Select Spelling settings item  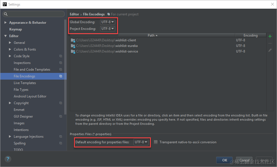coord(20,143)
